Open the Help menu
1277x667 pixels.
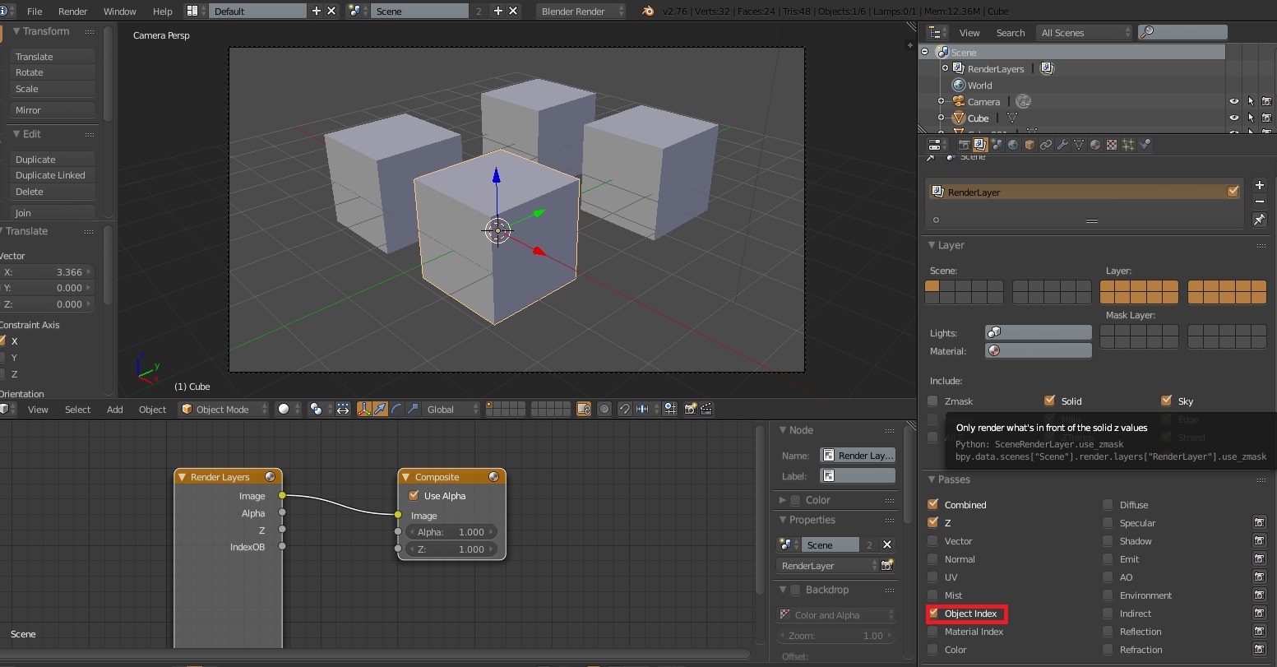click(163, 12)
